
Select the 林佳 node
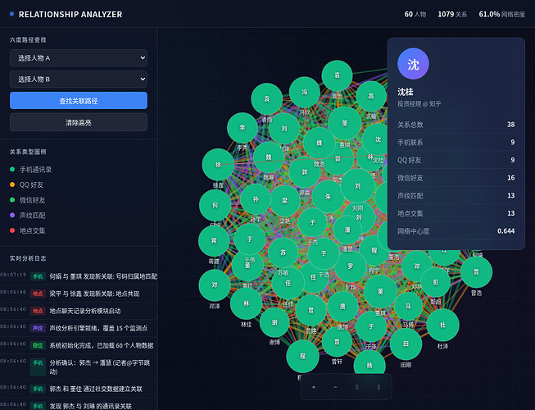247,303
